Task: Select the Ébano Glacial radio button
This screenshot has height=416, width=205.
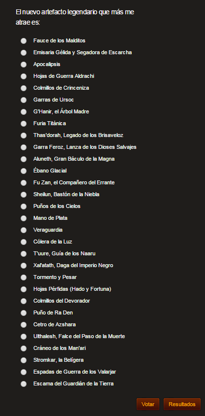Action: click(24, 171)
